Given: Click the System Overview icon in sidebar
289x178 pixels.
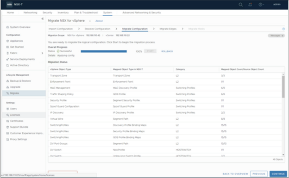Looking at the screenshot, I should 7,27.
